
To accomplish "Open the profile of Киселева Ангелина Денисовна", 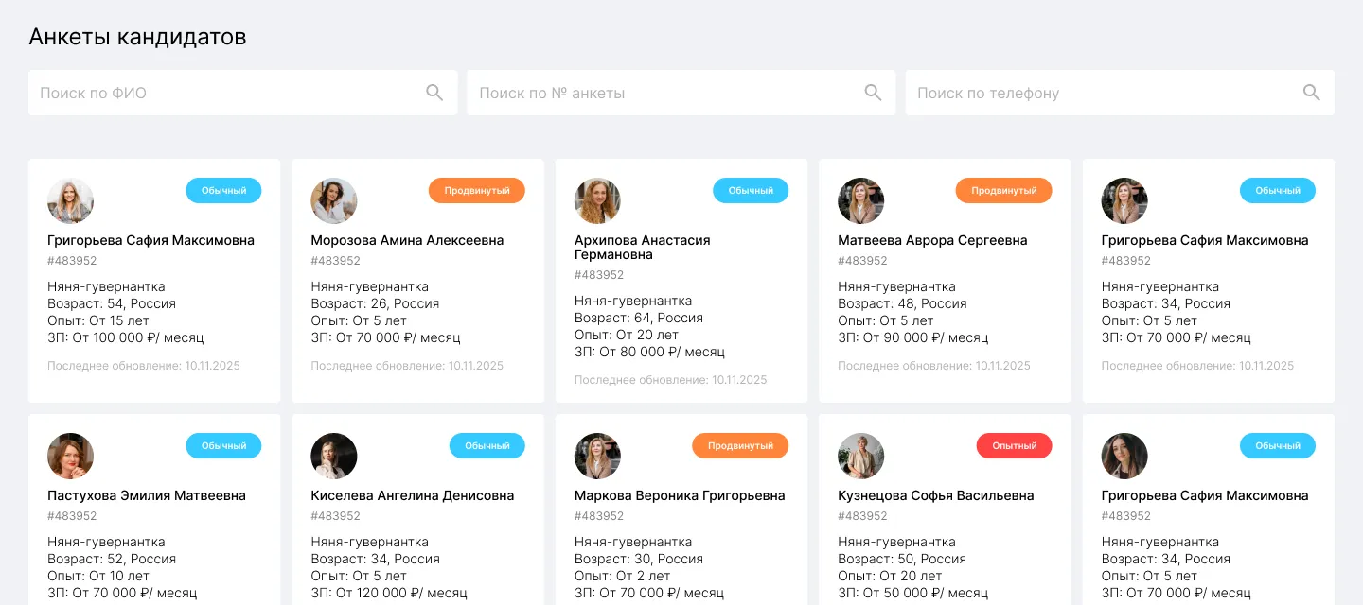I will click(x=412, y=494).
